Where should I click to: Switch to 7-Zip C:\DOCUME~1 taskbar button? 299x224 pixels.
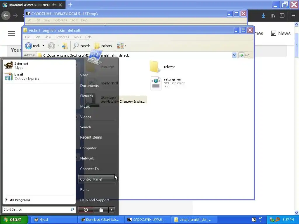(x=148, y=220)
